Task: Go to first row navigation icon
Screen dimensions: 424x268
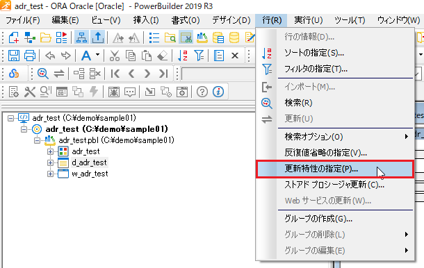Action: click(x=115, y=74)
